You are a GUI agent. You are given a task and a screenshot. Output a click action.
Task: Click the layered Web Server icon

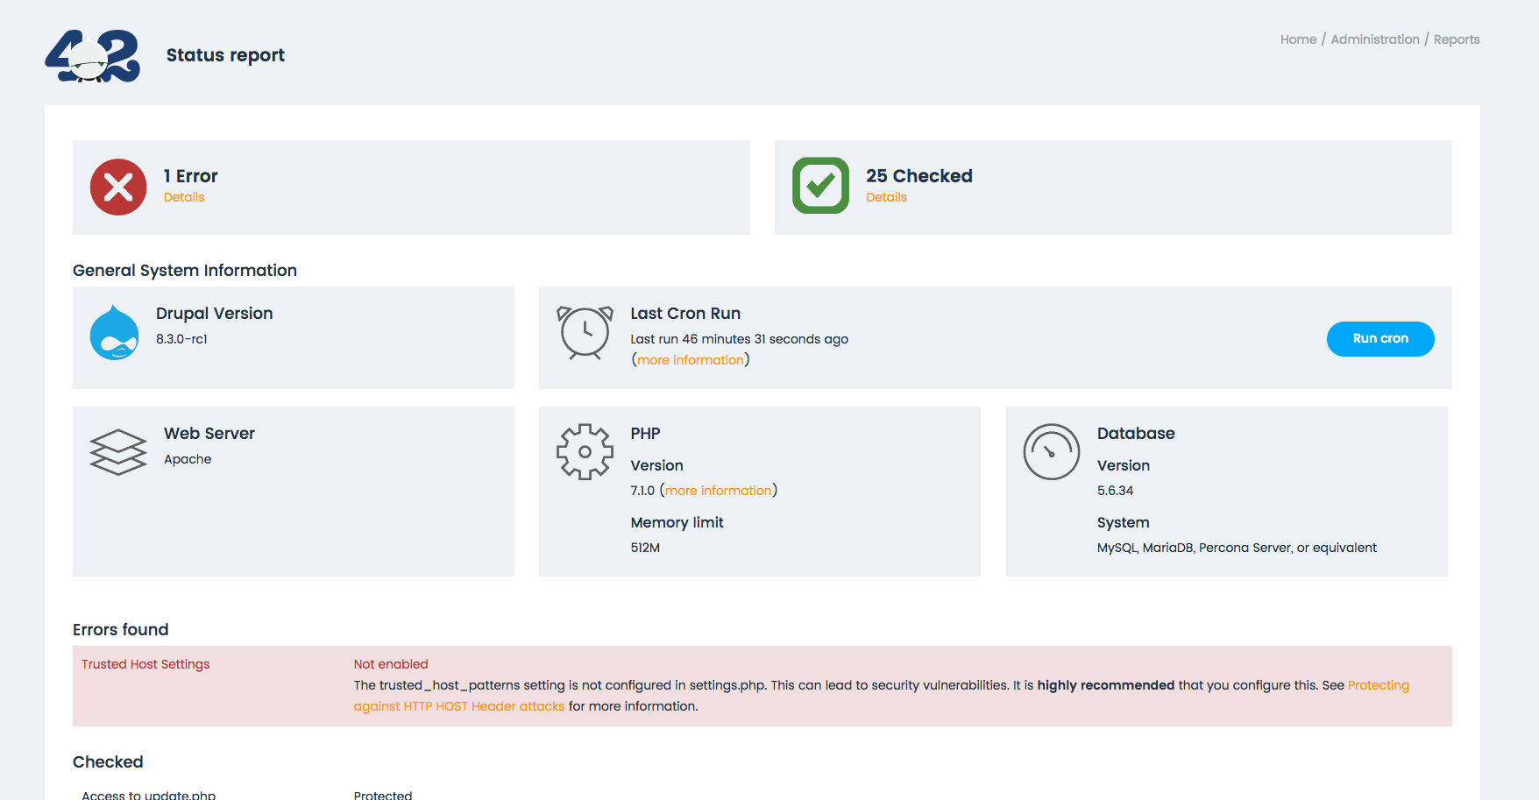pos(117,451)
